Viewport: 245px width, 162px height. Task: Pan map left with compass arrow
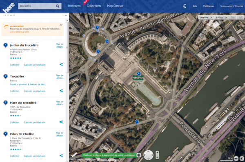click(x=145, y=155)
